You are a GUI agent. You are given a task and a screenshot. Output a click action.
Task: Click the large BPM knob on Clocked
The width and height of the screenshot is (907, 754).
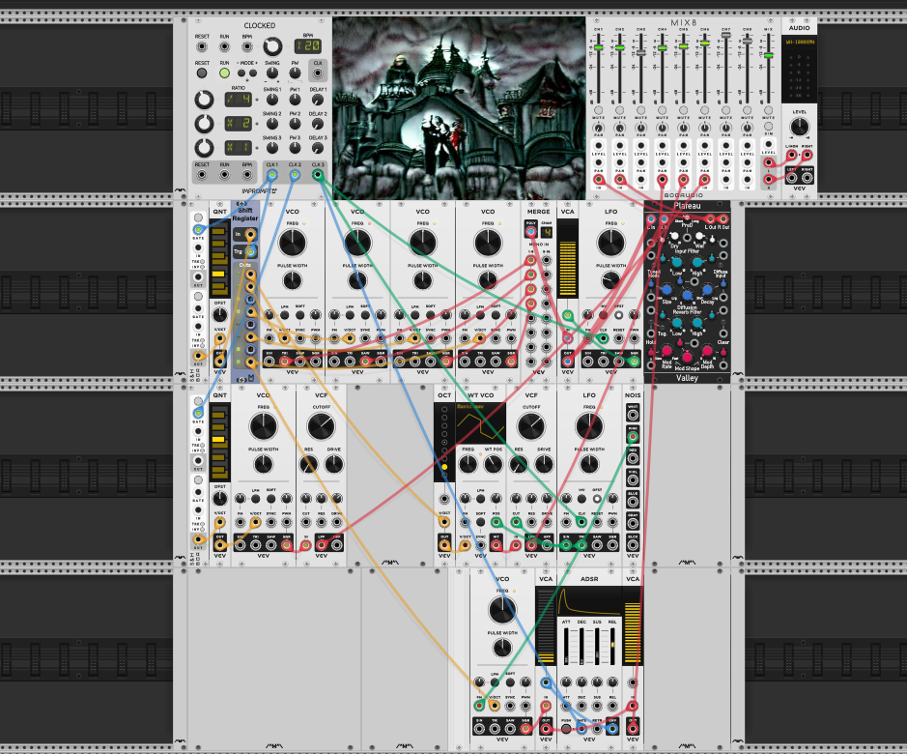272,46
